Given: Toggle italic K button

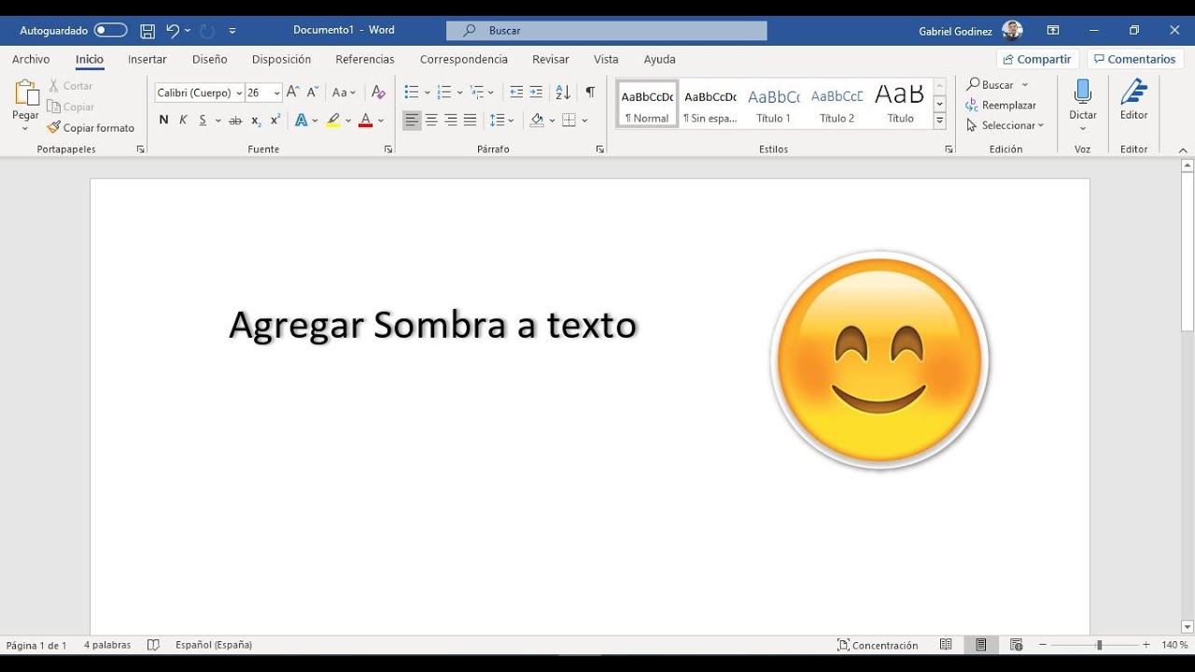Looking at the screenshot, I should point(183,120).
